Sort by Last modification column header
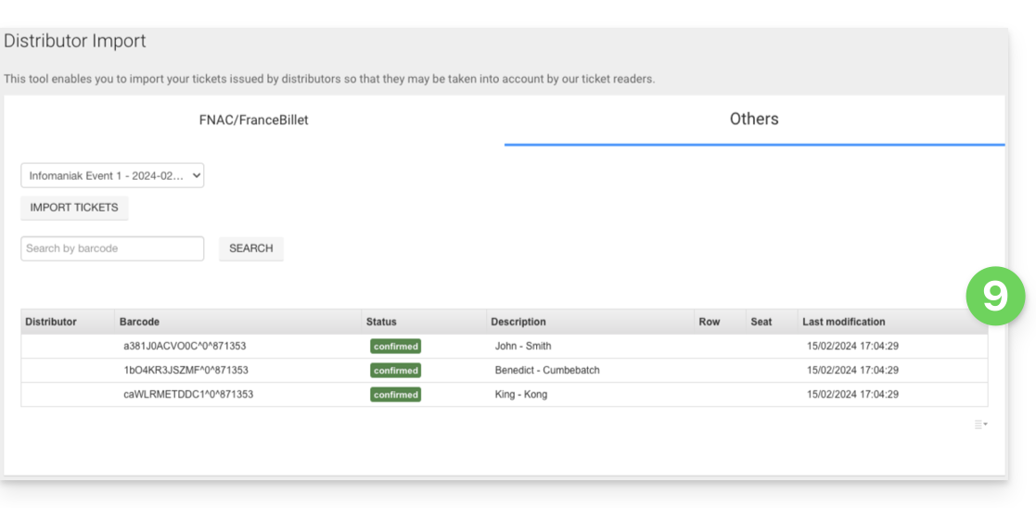Image resolution: width=1036 pixels, height=508 pixels. tap(843, 322)
